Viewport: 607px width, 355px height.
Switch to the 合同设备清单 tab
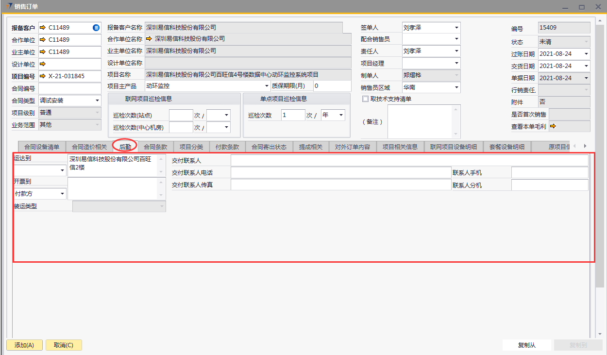(42, 147)
